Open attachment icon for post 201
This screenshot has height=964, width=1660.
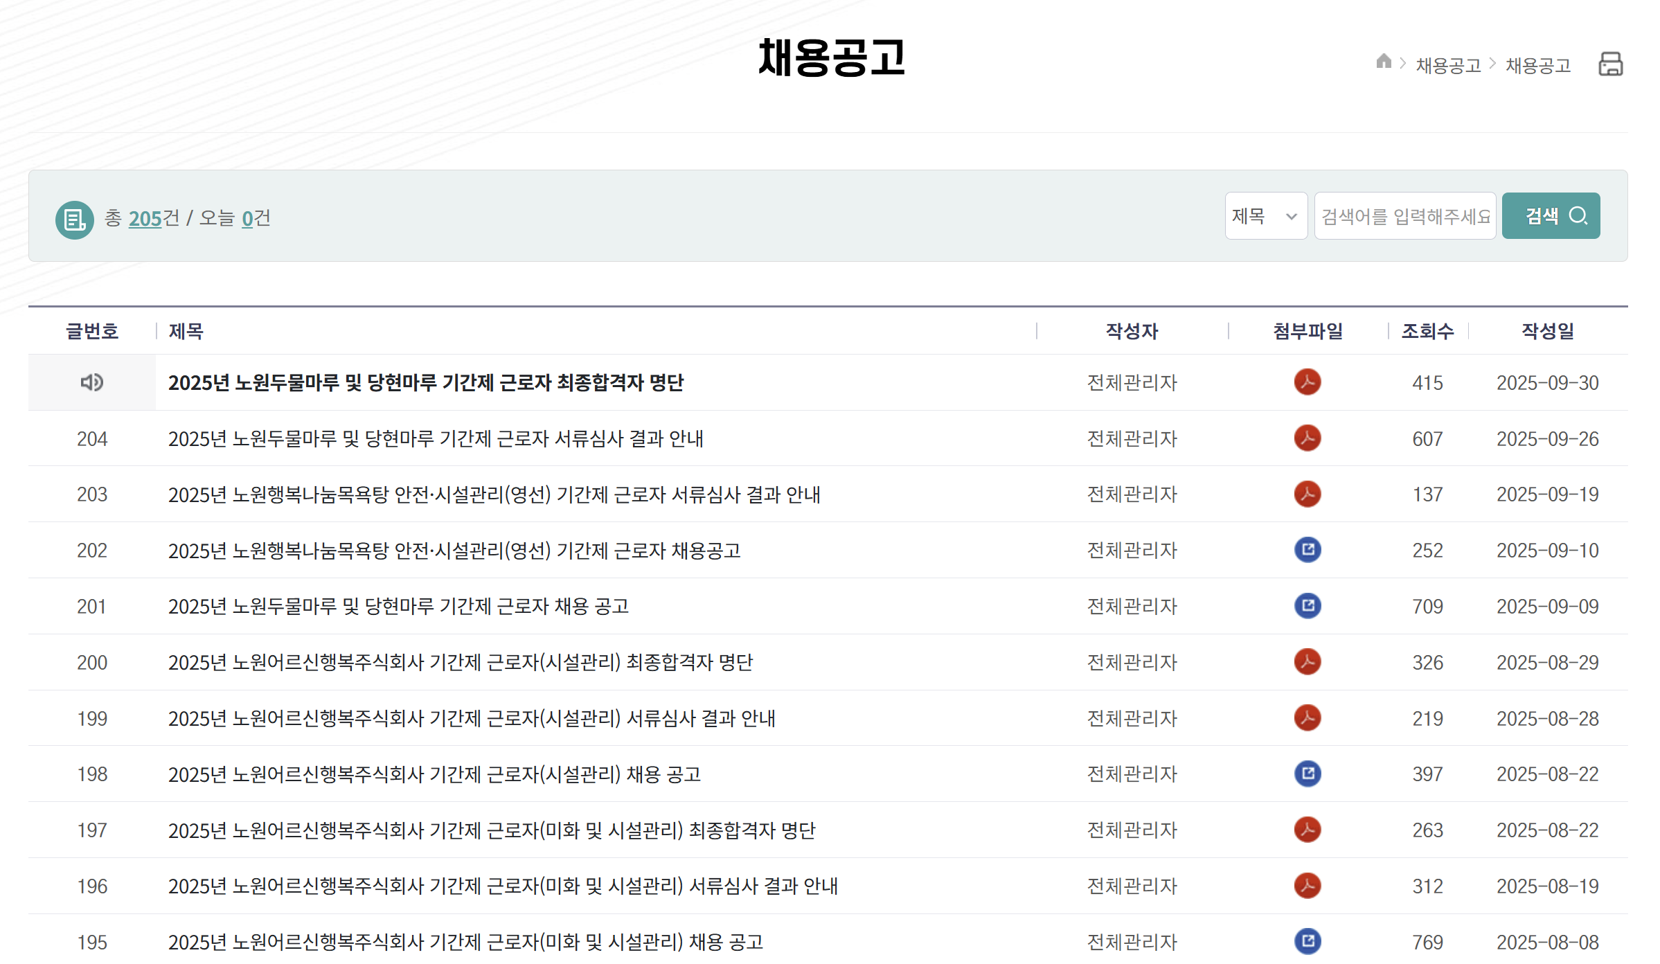pos(1307,606)
